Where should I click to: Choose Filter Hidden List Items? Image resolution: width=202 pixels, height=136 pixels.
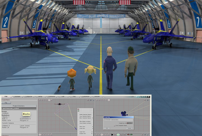(85, 121)
